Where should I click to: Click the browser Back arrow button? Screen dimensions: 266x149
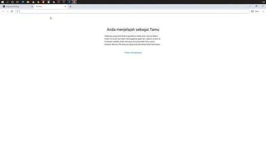click(3, 11)
